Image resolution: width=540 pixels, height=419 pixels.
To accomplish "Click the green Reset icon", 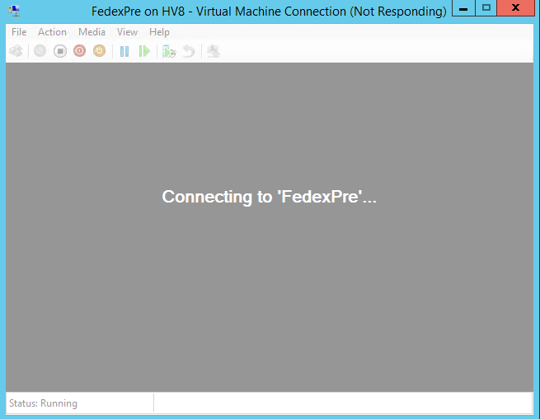I will coord(144,52).
